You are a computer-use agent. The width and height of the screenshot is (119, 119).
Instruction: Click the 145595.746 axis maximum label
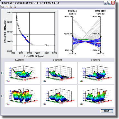(x=68, y=16)
